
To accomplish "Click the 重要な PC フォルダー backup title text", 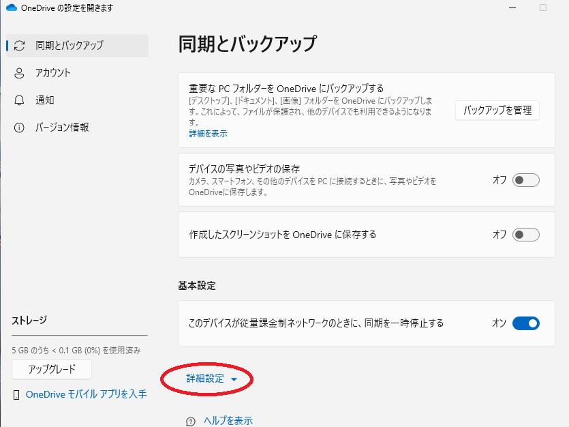I will [x=286, y=89].
